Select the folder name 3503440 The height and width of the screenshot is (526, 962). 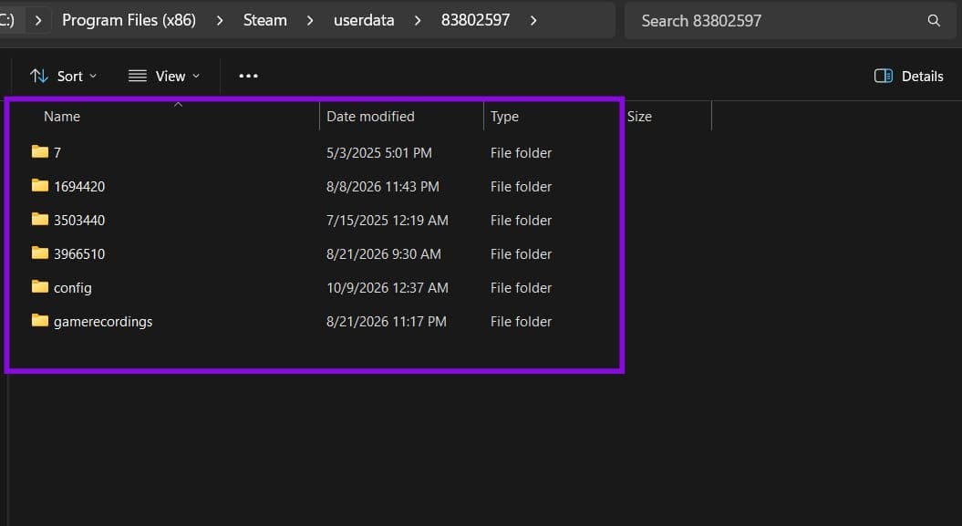tap(79, 220)
